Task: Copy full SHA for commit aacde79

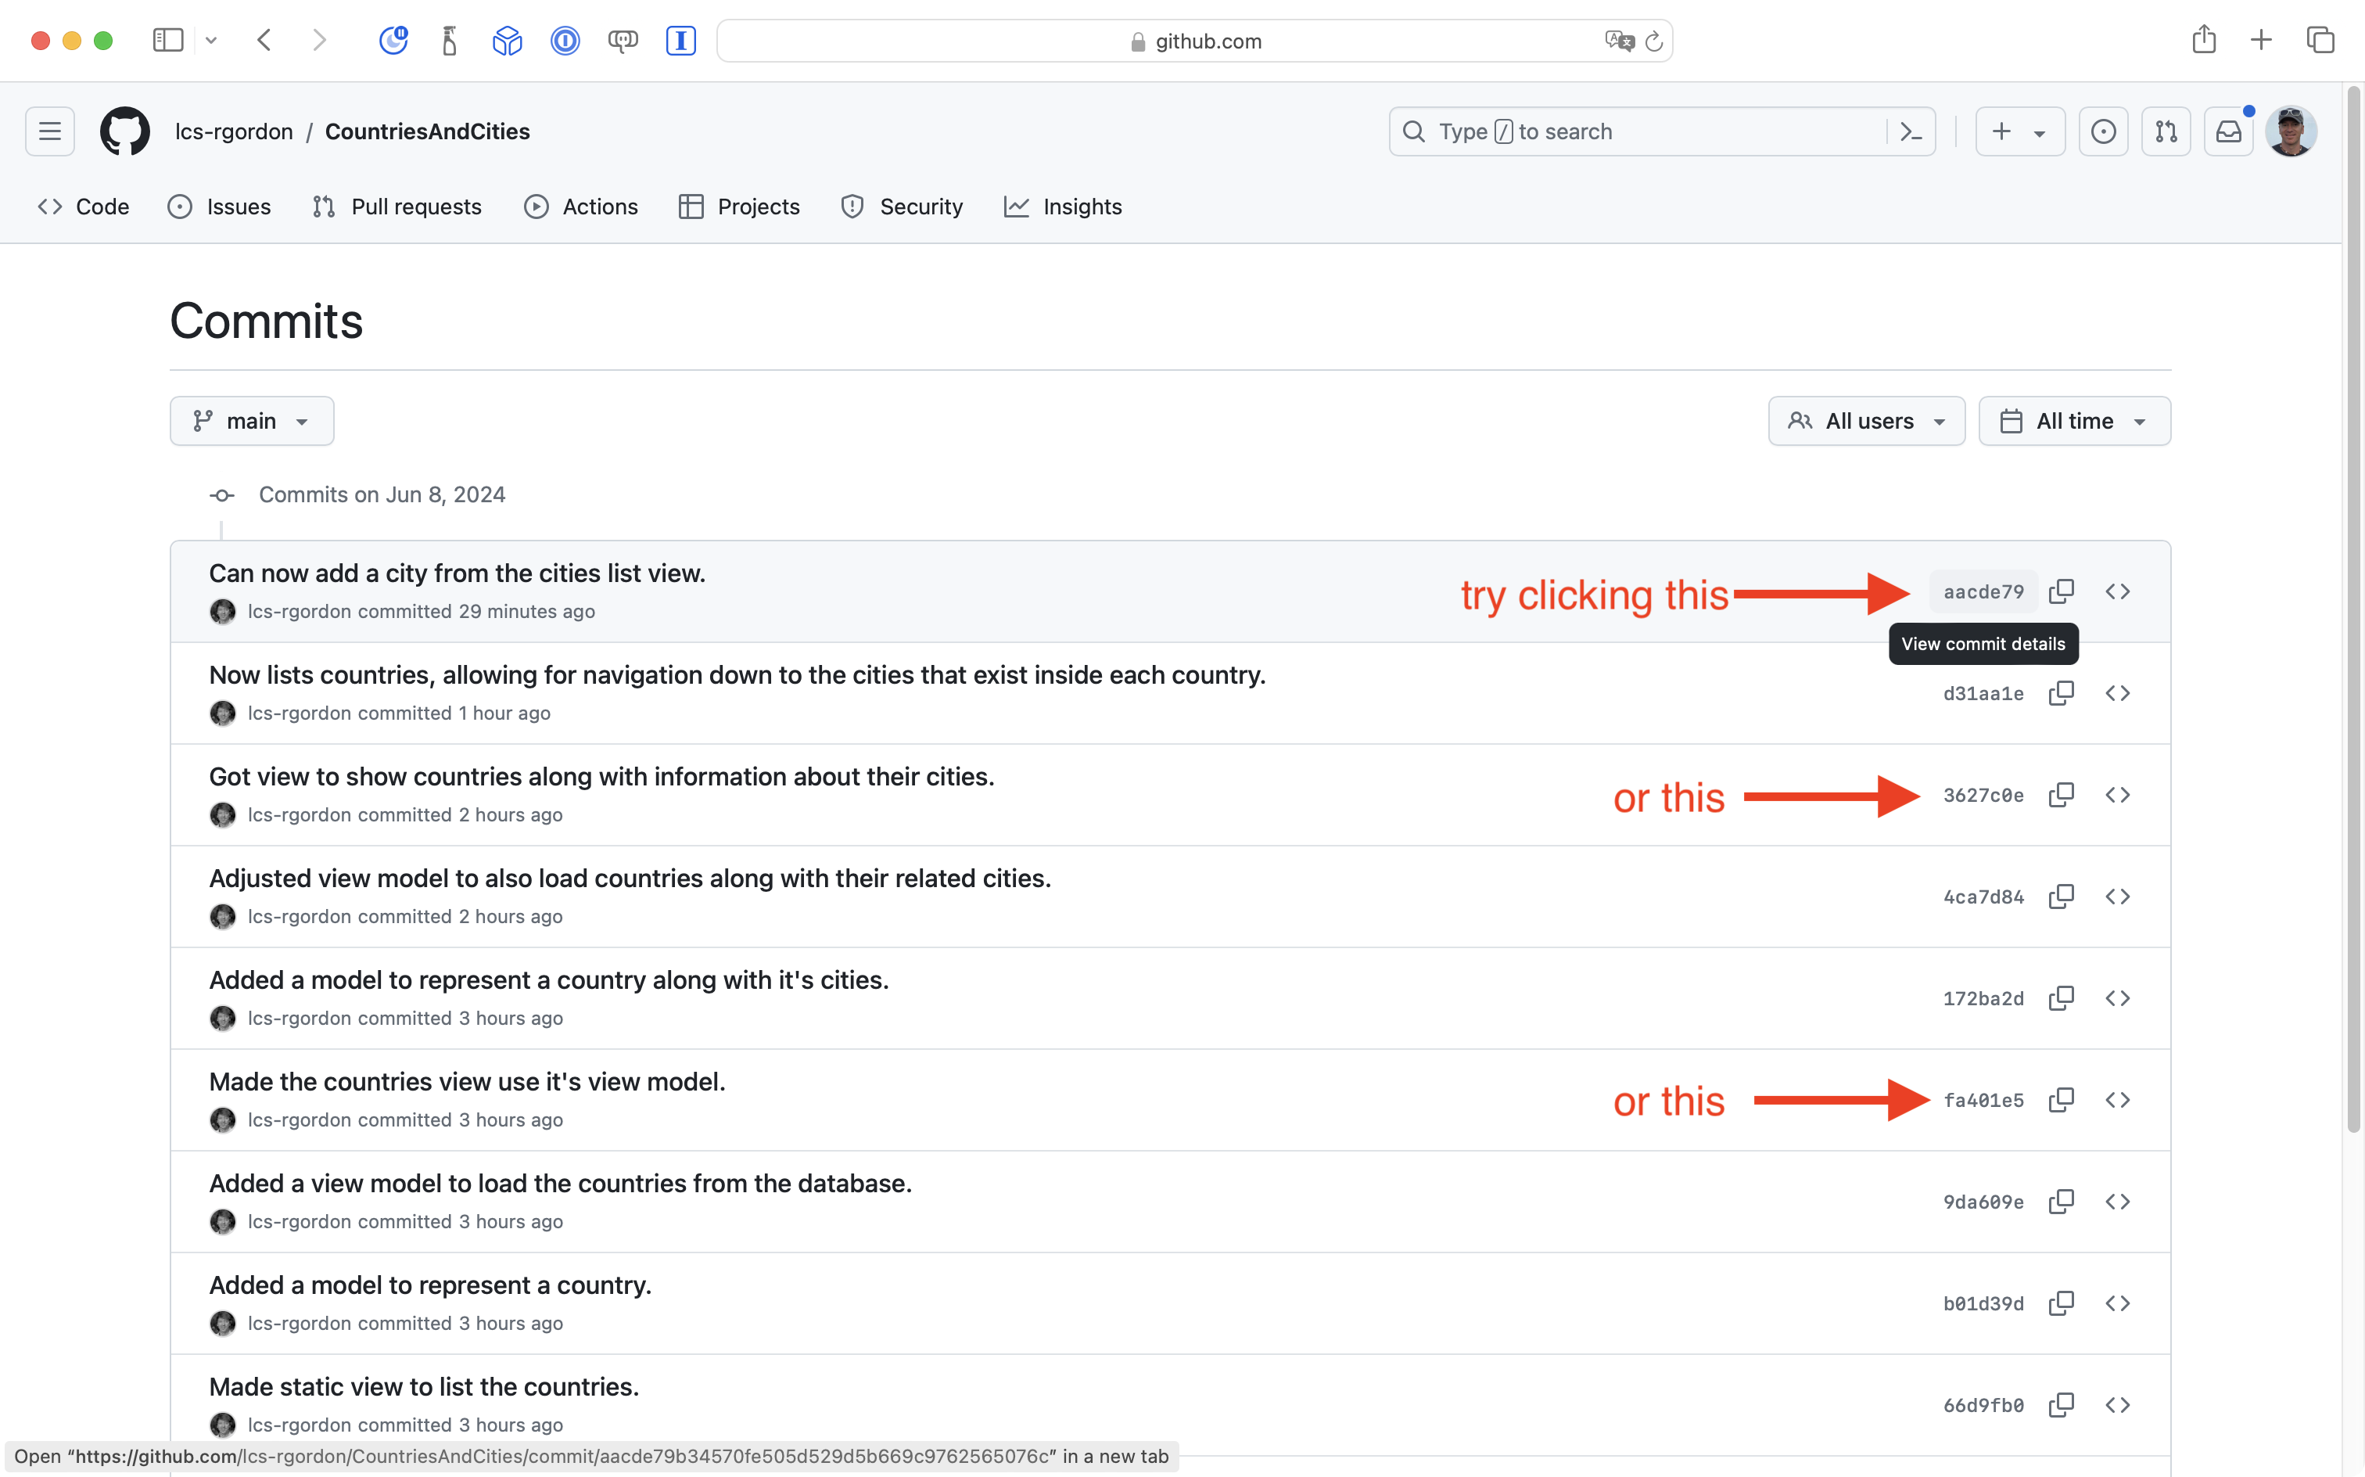Action: point(2062,591)
